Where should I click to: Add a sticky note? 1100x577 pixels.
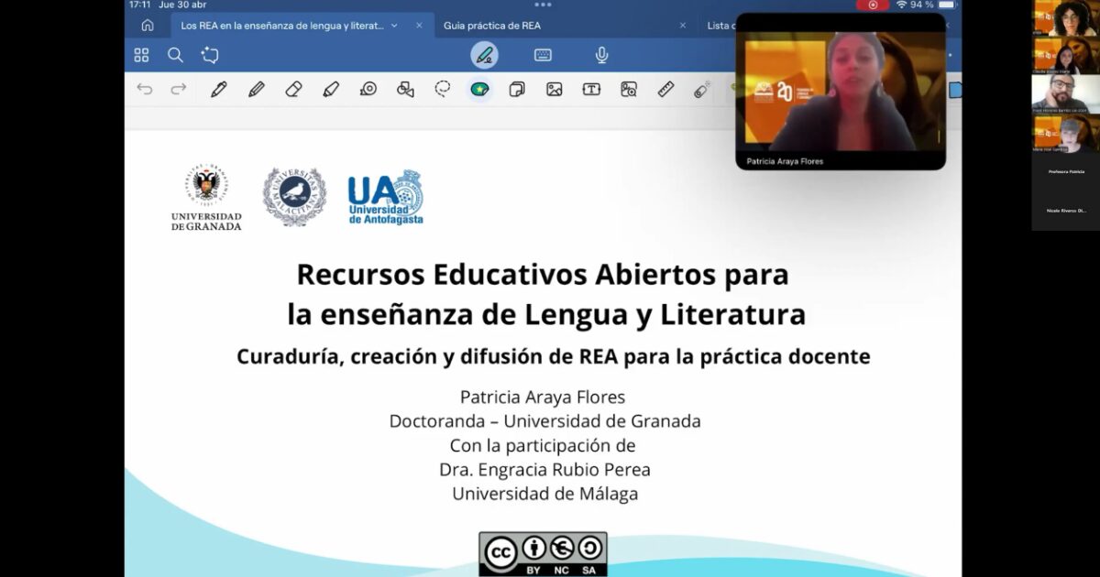pyautogui.click(x=517, y=89)
